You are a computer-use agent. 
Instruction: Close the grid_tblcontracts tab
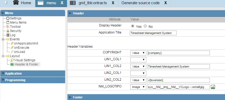pyautogui.click(x=113, y=3)
